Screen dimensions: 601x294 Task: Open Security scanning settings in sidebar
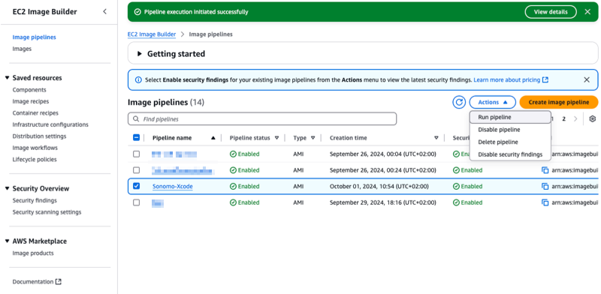pos(47,212)
